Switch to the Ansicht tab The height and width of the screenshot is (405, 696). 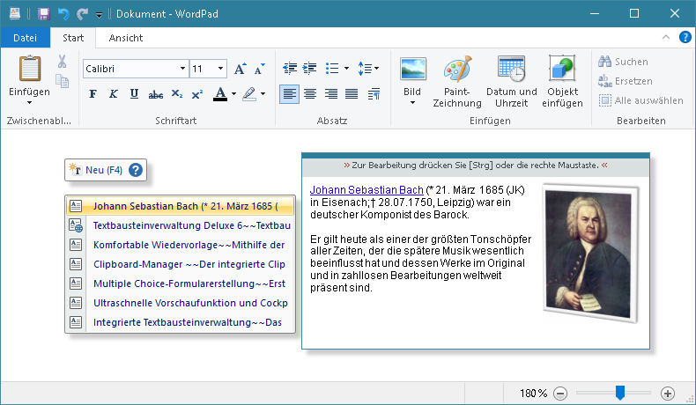point(126,38)
